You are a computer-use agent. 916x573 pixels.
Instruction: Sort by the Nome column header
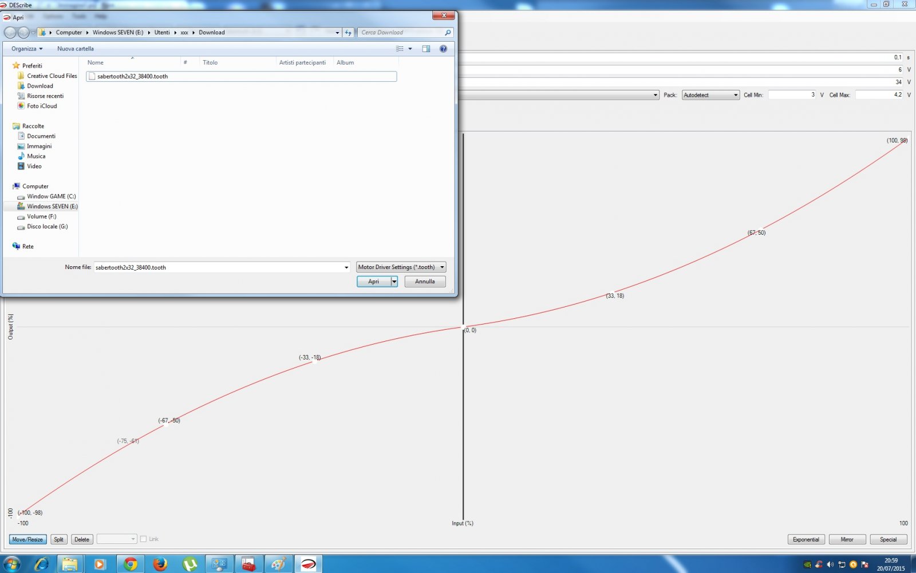pyautogui.click(x=95, y=62)
